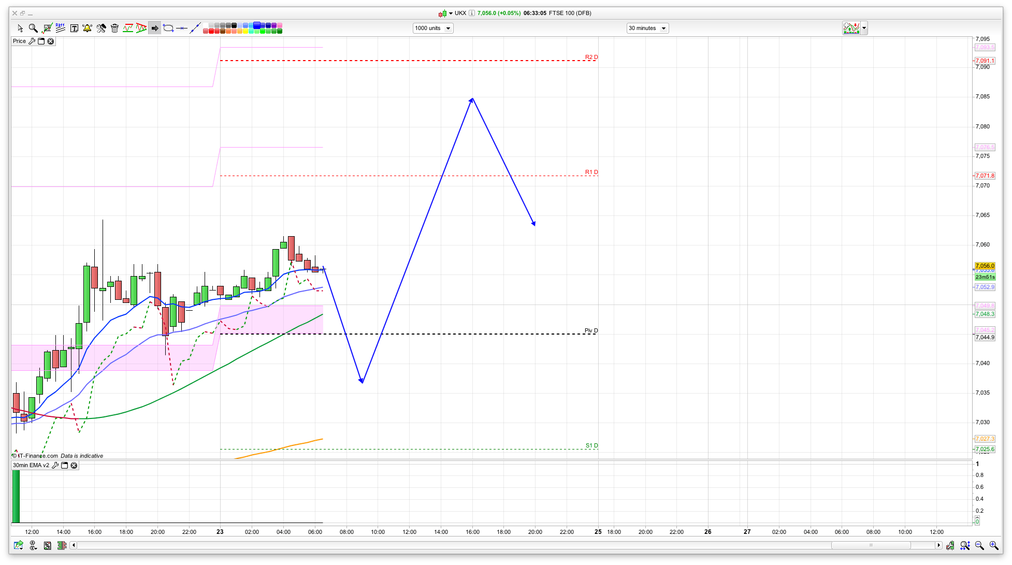Close the 30min EMA v2 indicator
Viewport: 1012px width, 565px height.
pyautogui.click(x=74, y=466)
